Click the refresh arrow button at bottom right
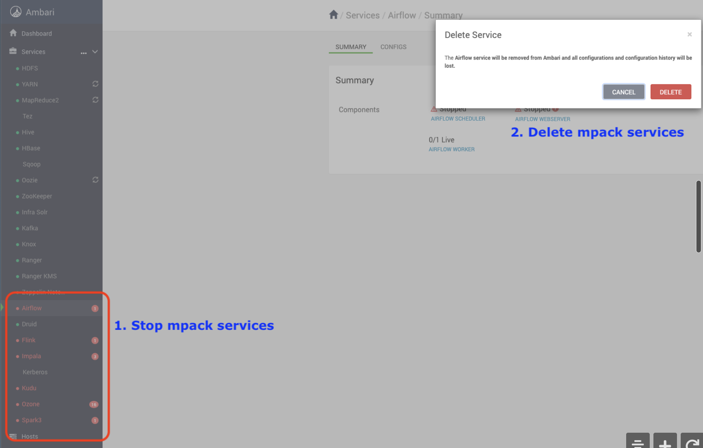Viewport: 703px width, 448px height. pyautogui.click(x=692, y=441)
